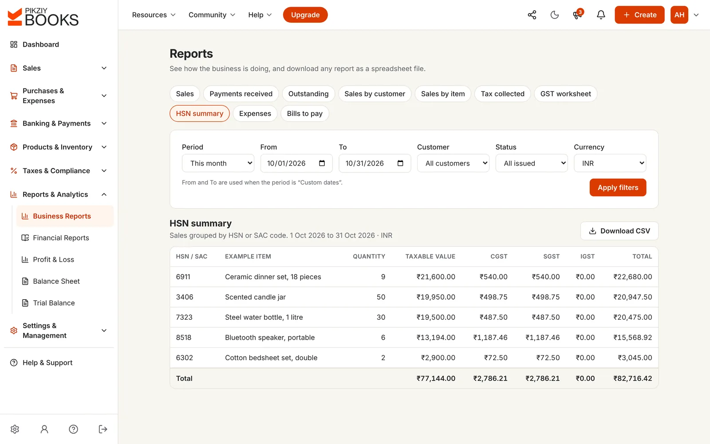
Task: Expand the Sales sidebar section
Action: (x=59, y=68)
